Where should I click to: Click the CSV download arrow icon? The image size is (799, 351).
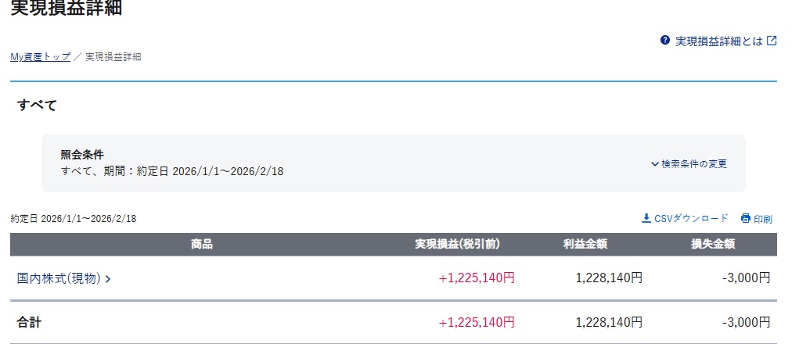coord(646,218)
